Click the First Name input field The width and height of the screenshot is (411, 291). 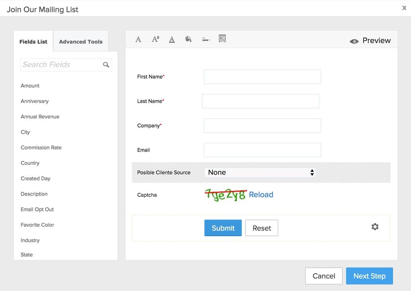tap(262, 77)
